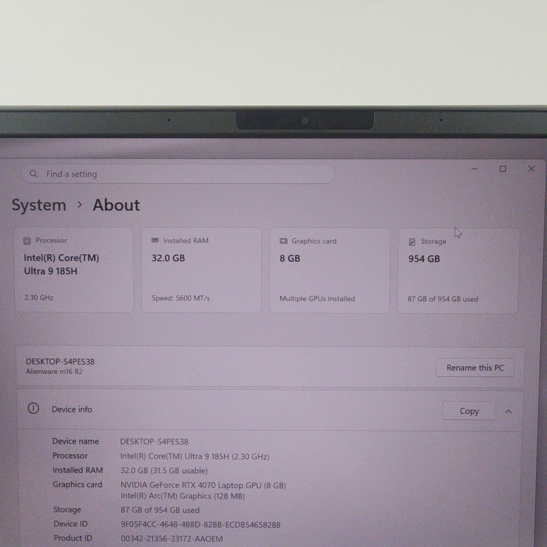Image resolution: width=547 pixels, height=547 pixels.
Task: Maximize the Settings window
Action: click(503, 169)
